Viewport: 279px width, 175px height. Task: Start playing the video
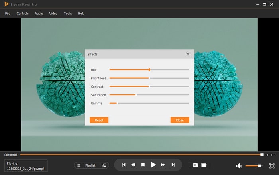tap(153, 165)
